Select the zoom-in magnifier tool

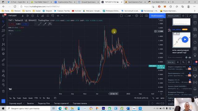pyautogui.click(x=3, y=64)
